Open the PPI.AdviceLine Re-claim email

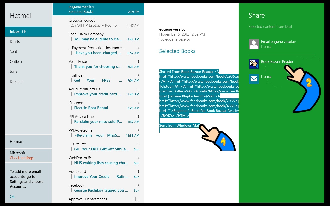pyautogui.click(x=98, y=133)
